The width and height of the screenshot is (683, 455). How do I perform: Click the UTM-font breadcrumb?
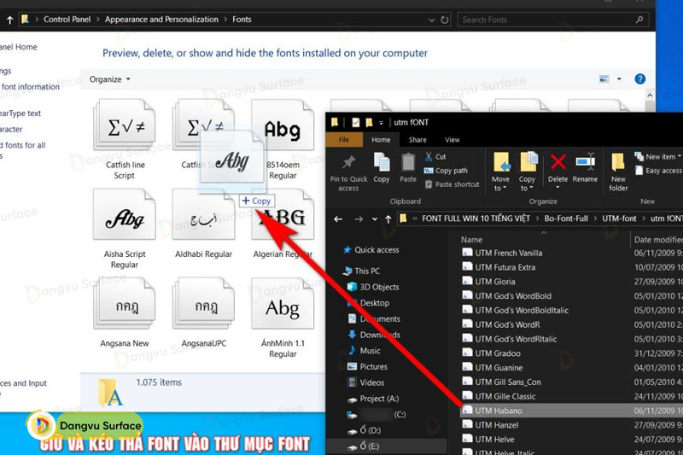tap(619, 219)
